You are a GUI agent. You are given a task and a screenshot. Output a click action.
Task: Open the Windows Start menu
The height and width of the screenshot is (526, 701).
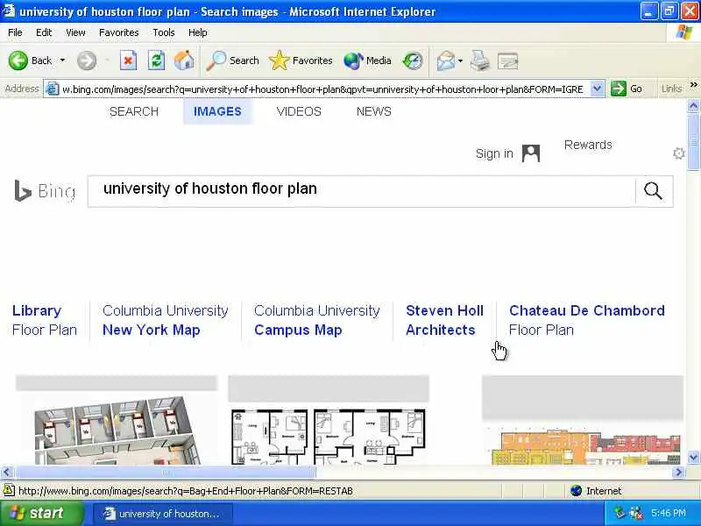(41, 513)
